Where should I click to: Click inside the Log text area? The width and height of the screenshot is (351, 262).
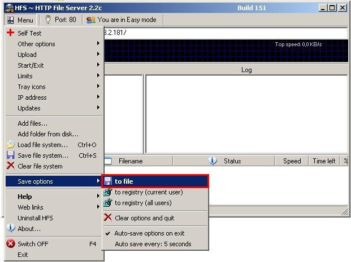click(x=246, y=114)
